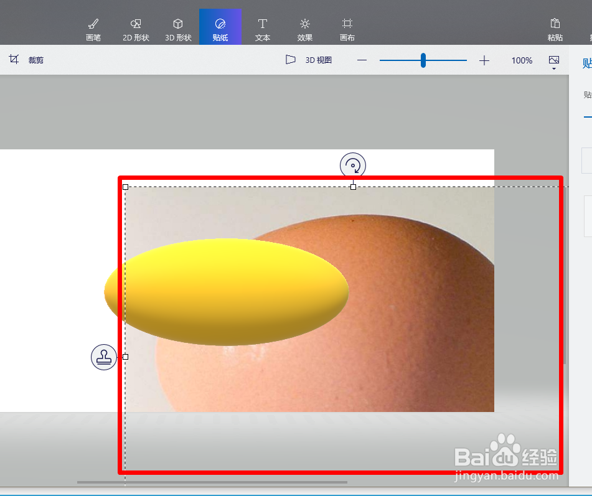Toggle 3D 视图 view mode
The height and width of the screenshot is (496, 592).
(309, 60)
